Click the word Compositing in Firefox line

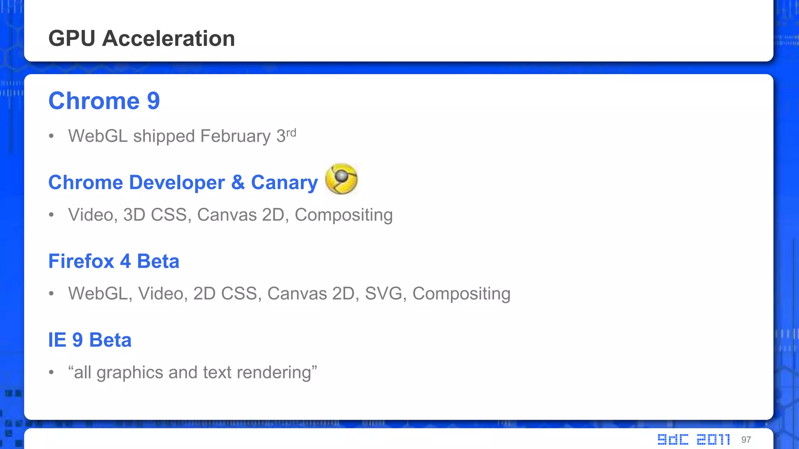point(461,293)
